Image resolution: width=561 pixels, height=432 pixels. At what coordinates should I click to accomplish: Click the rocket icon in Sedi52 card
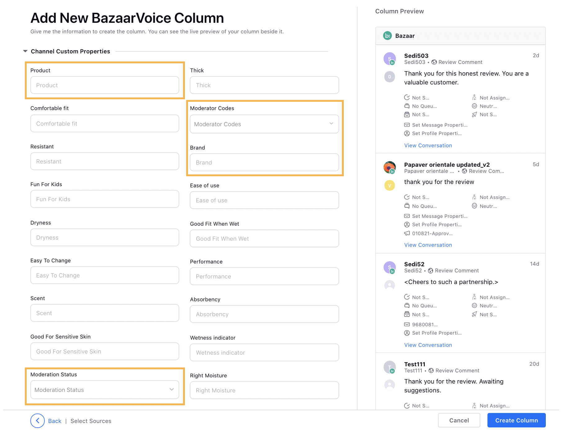point(474,314)
